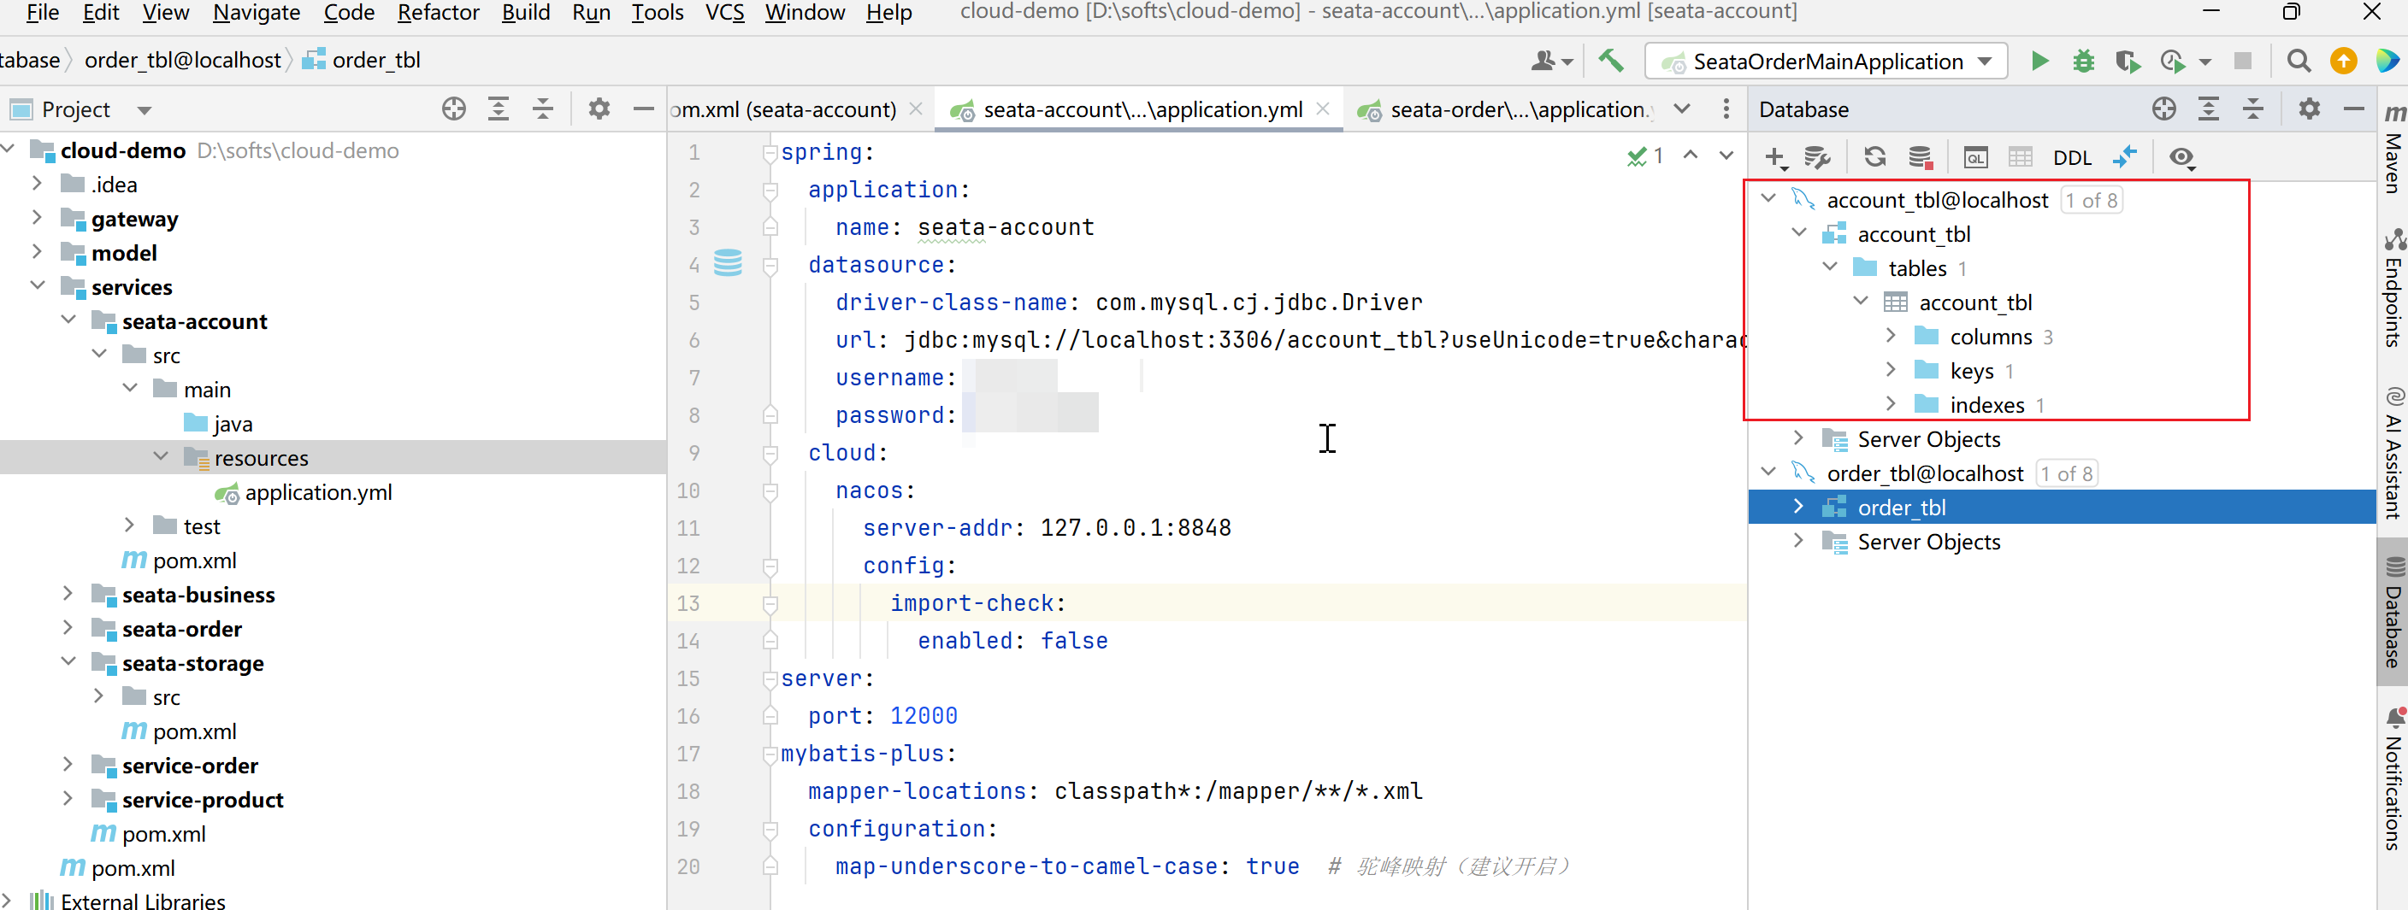Collapse the services folder
Screen dimensions: 2408x910
point(38,287)
